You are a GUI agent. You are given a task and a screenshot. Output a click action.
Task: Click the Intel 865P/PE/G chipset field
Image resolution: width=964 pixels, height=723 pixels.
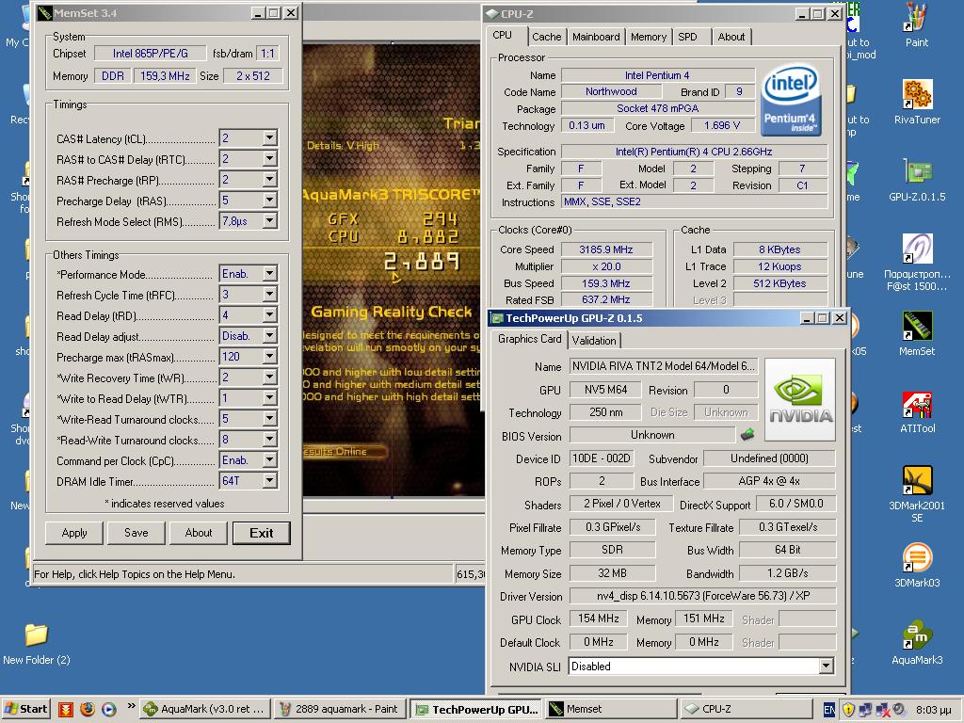(x=151, y=54)
